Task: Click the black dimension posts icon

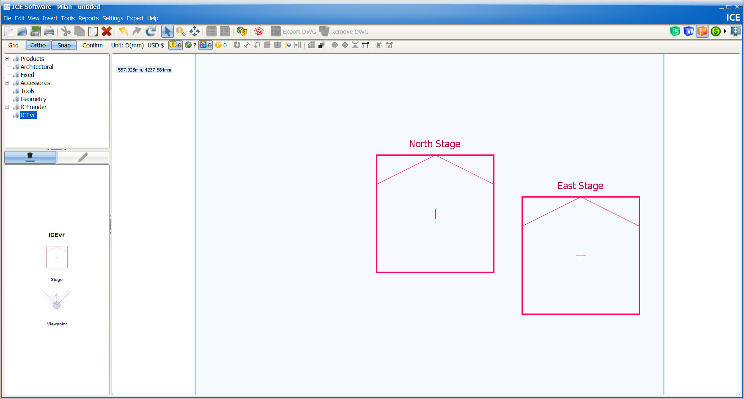Action: 365,45
